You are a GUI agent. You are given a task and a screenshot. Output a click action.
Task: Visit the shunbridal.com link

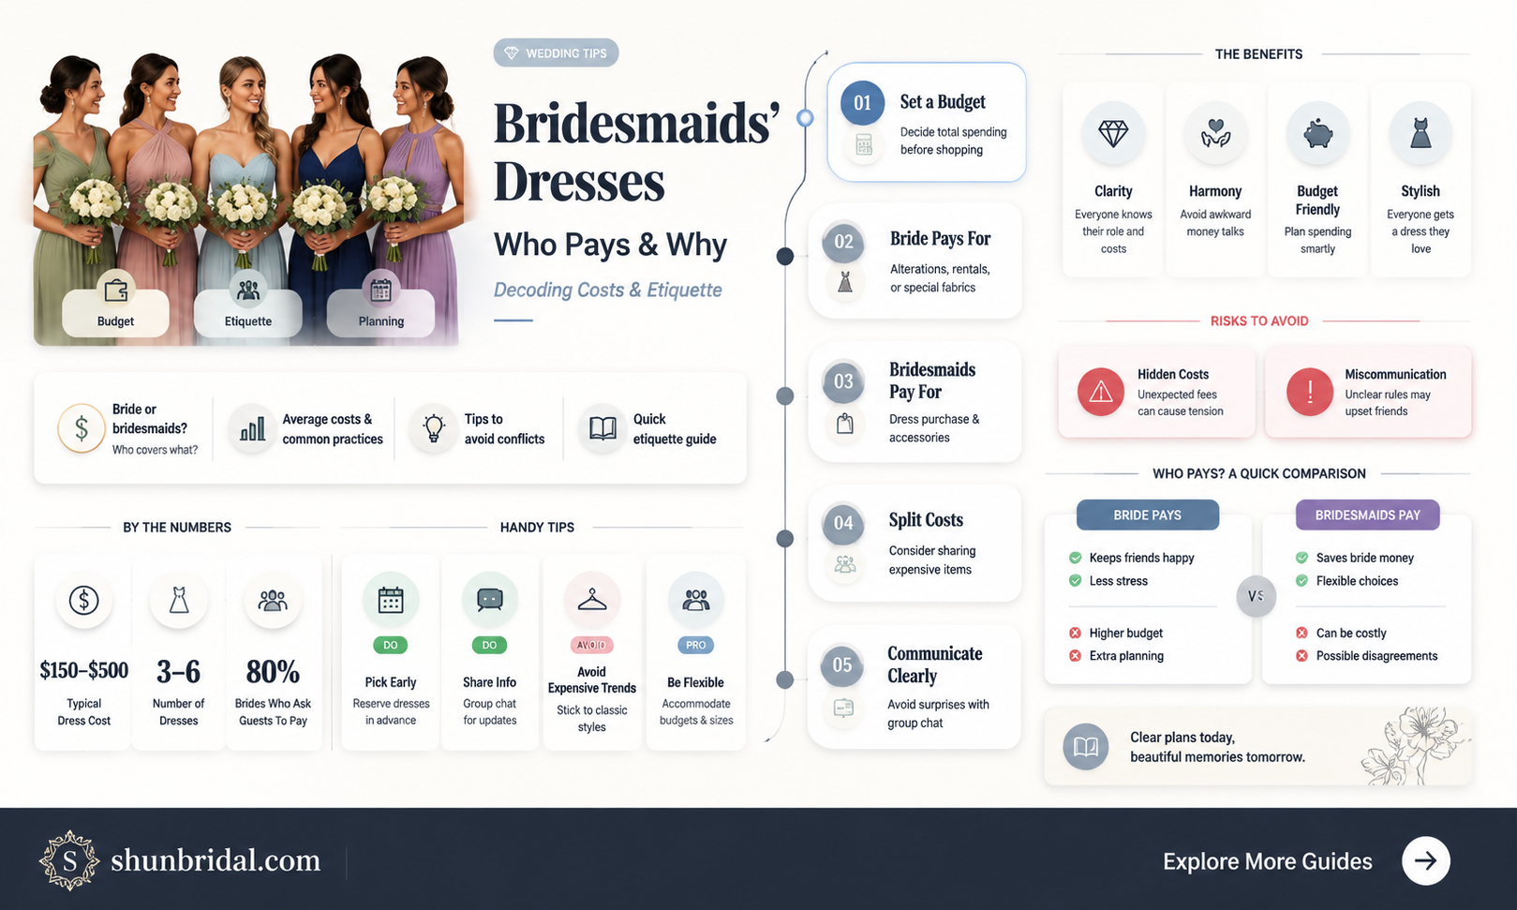point(216,860)
